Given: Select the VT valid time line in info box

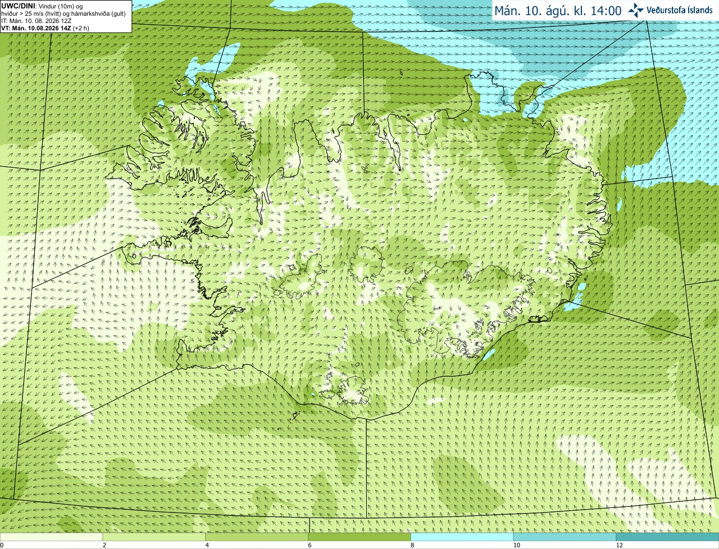Looking at the screenshot, I should coord(45,28).
